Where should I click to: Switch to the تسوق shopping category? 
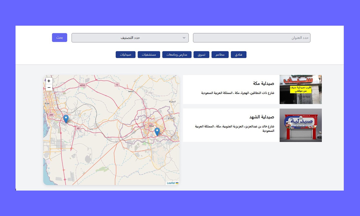tap(201, 54)
